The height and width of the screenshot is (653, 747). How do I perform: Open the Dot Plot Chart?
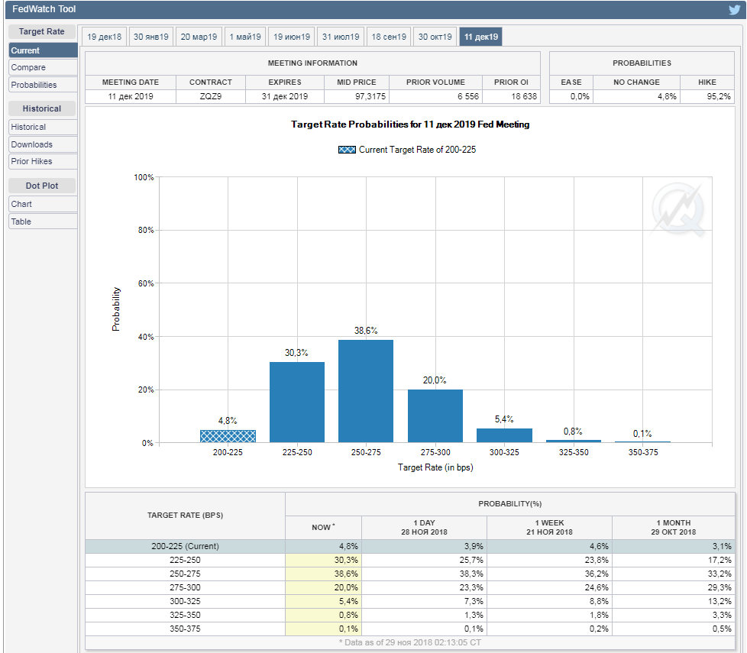coord(43,204)
